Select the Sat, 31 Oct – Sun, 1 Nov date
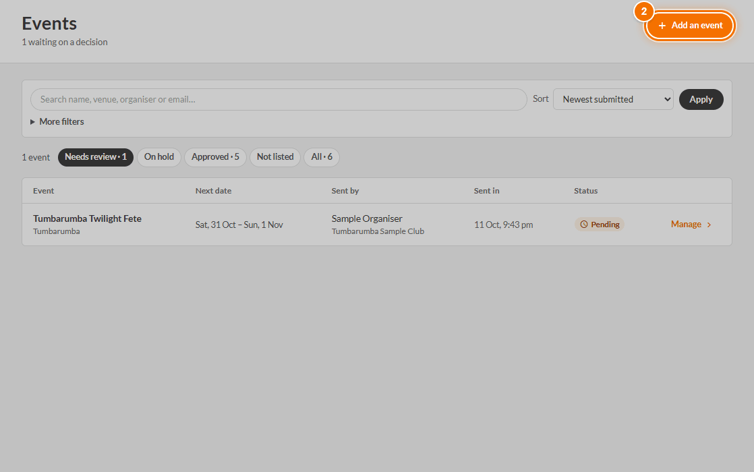This screenshot has width=754, height=472. [239, 225]
